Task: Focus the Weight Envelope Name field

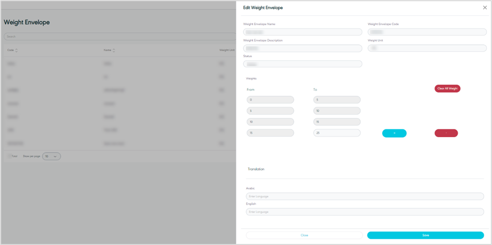Action: pyautogui.click(x=303, y=32)
